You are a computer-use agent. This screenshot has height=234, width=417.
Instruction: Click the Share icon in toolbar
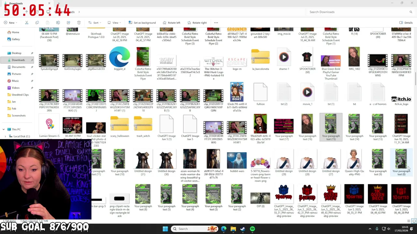68,23
